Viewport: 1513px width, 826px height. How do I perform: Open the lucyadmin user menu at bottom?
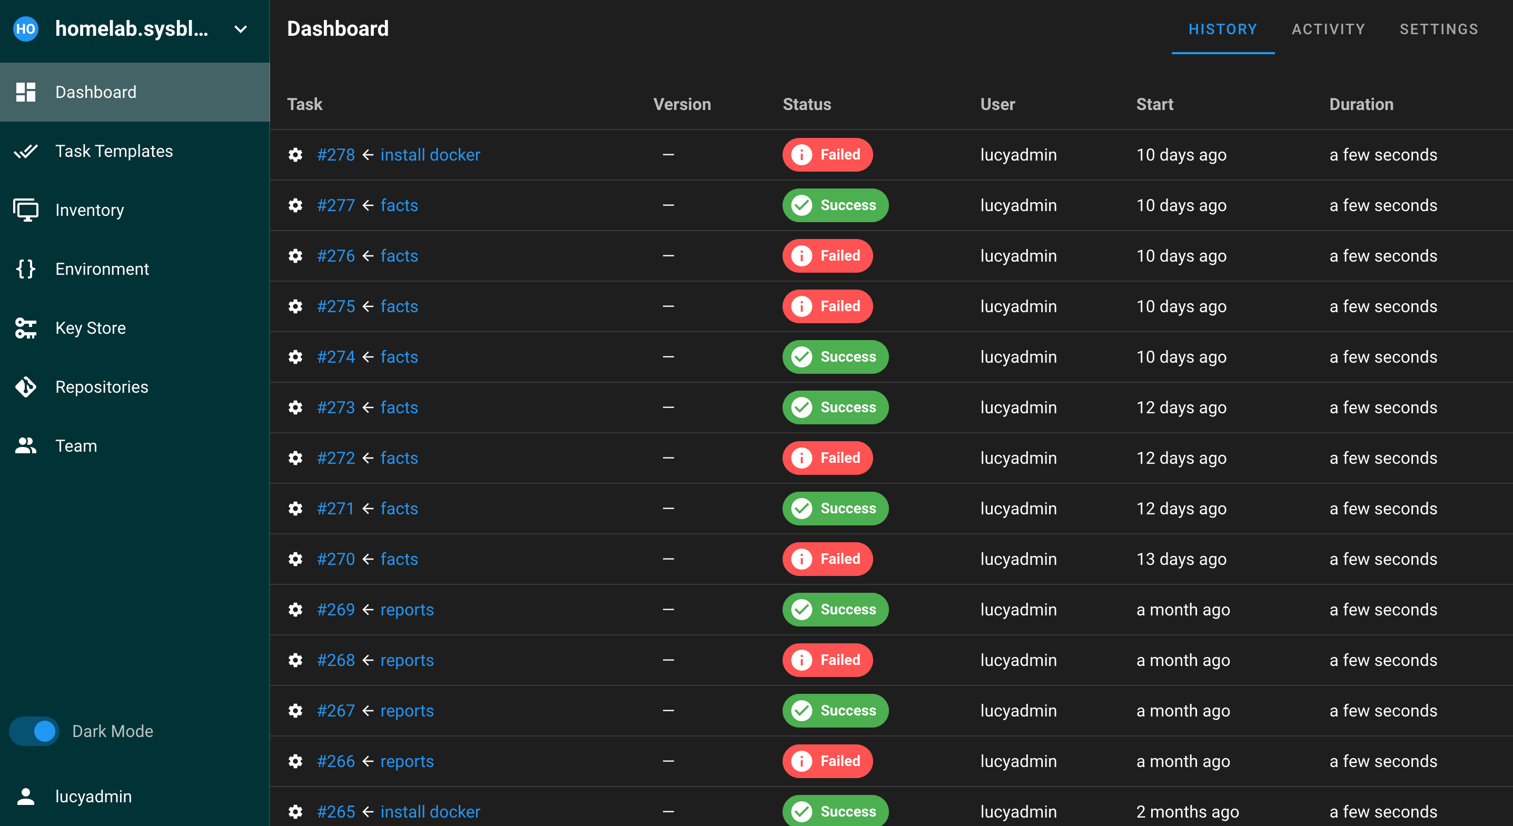[x=93, y=797]
